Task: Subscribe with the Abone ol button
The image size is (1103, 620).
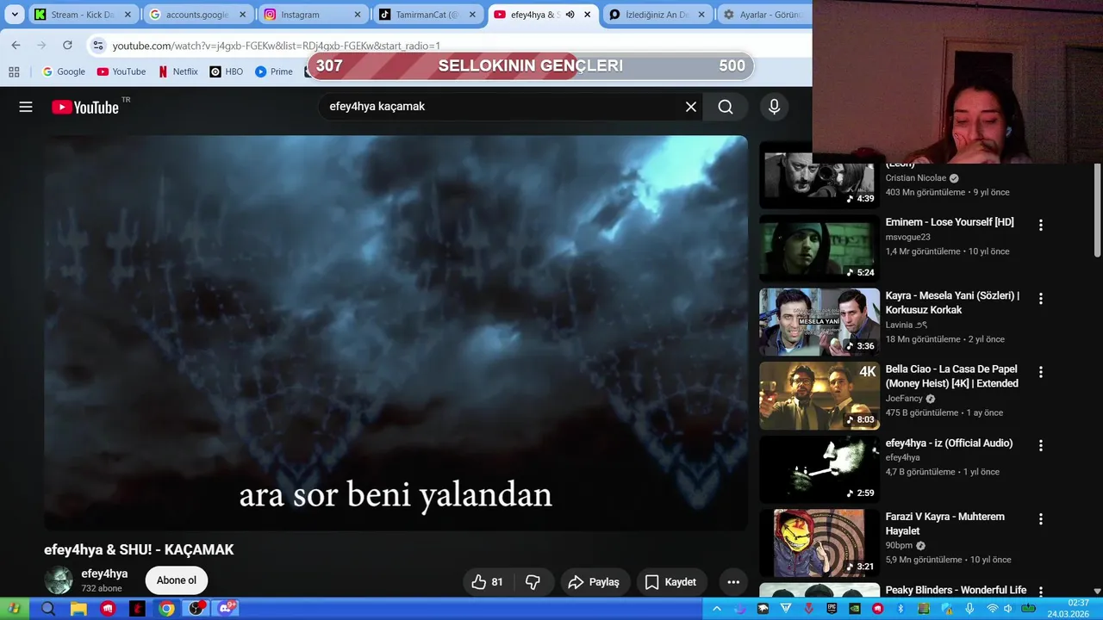Action: [x=177, y=580]
